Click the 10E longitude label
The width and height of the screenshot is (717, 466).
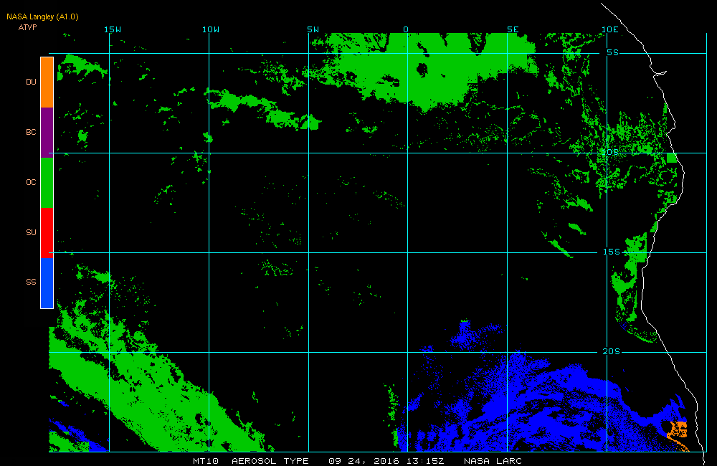(610, 29)
